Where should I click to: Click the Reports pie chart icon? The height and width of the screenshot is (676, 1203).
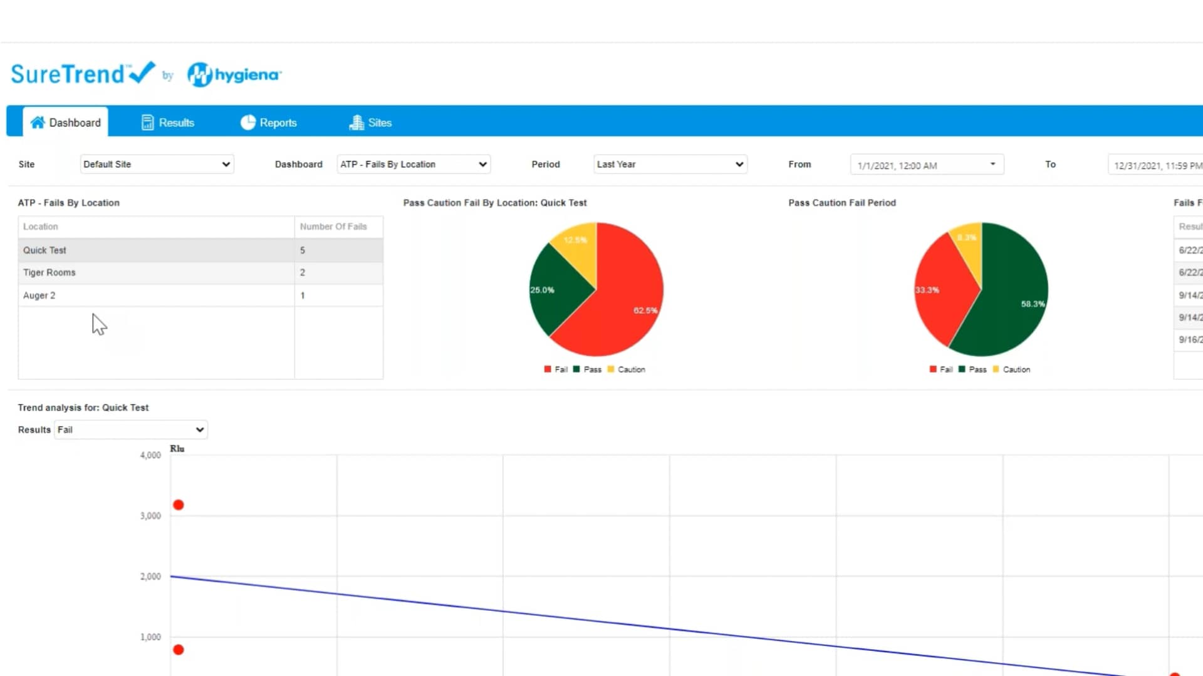248,122
